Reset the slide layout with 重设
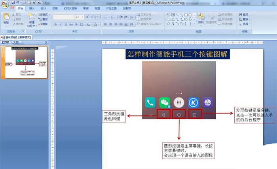This screenshot has width=277, height=169. click(x=43, y=19)
